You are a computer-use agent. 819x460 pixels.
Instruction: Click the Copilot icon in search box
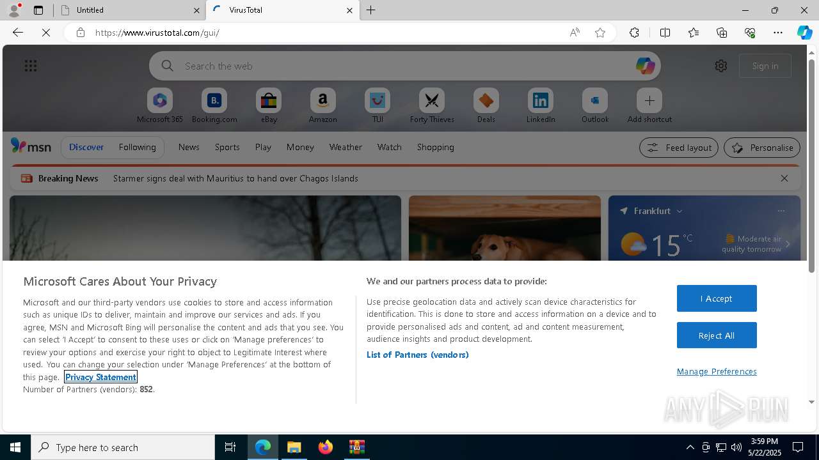pos(645,66)
